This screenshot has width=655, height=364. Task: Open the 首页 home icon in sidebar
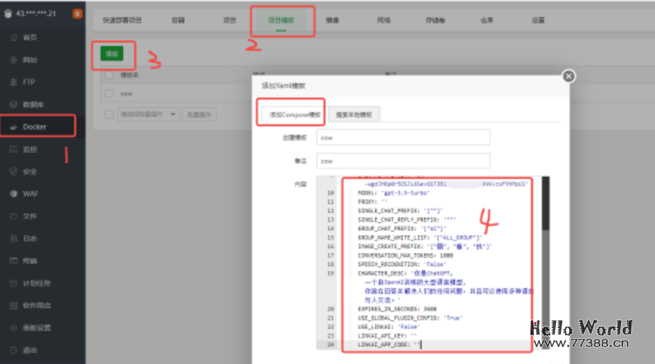(13, 37)
